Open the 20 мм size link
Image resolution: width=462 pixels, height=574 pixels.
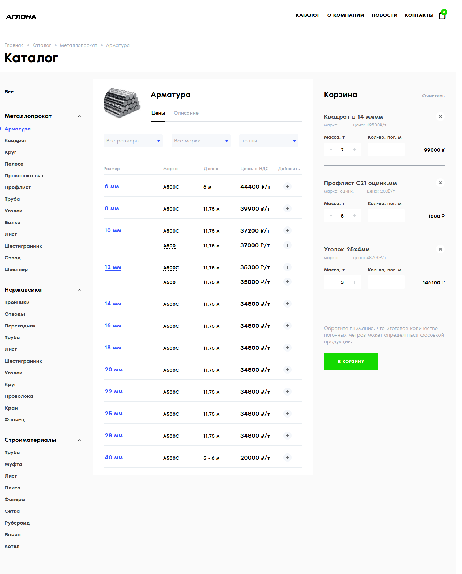pyautogui.click(x=114, y=370)
